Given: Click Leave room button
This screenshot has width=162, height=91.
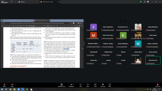Looking at the screenshot, I should (x=158, y=85).
